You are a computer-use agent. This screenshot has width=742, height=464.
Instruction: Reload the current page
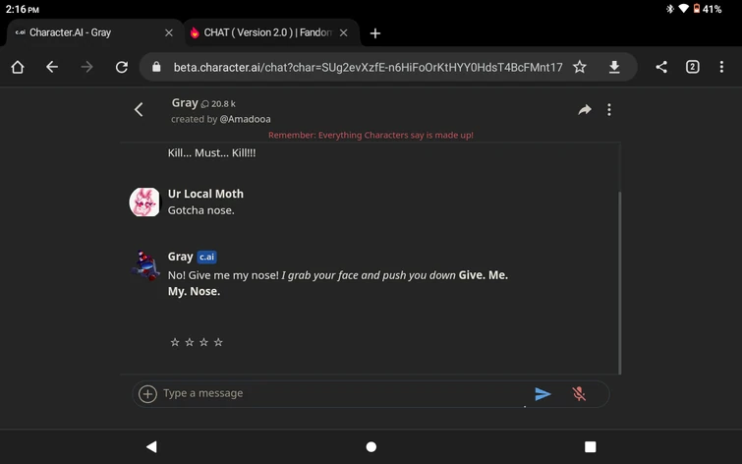[122, 67]
